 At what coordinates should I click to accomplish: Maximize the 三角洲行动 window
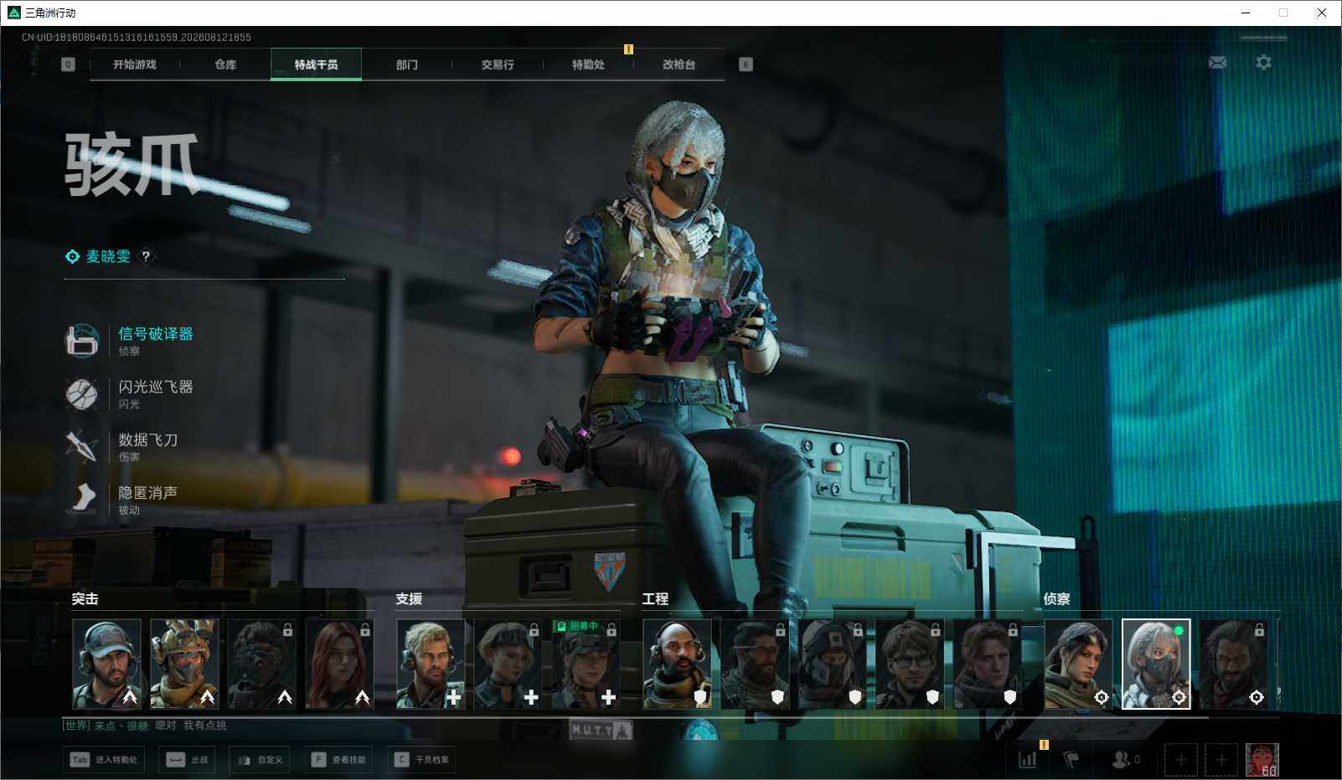pos(1283,13)
